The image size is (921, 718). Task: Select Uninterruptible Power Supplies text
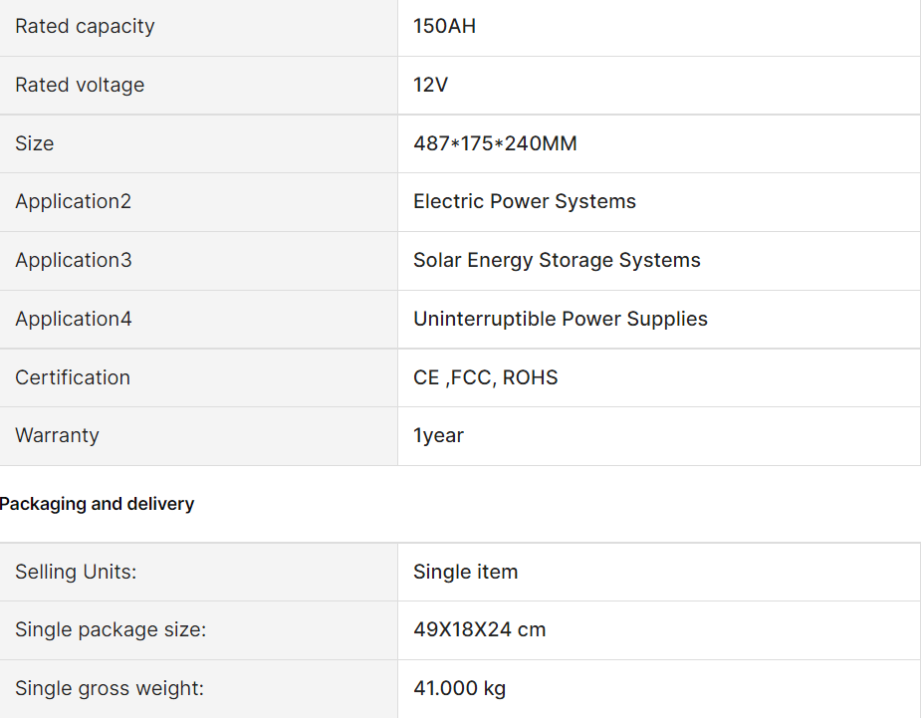(561, 320)
